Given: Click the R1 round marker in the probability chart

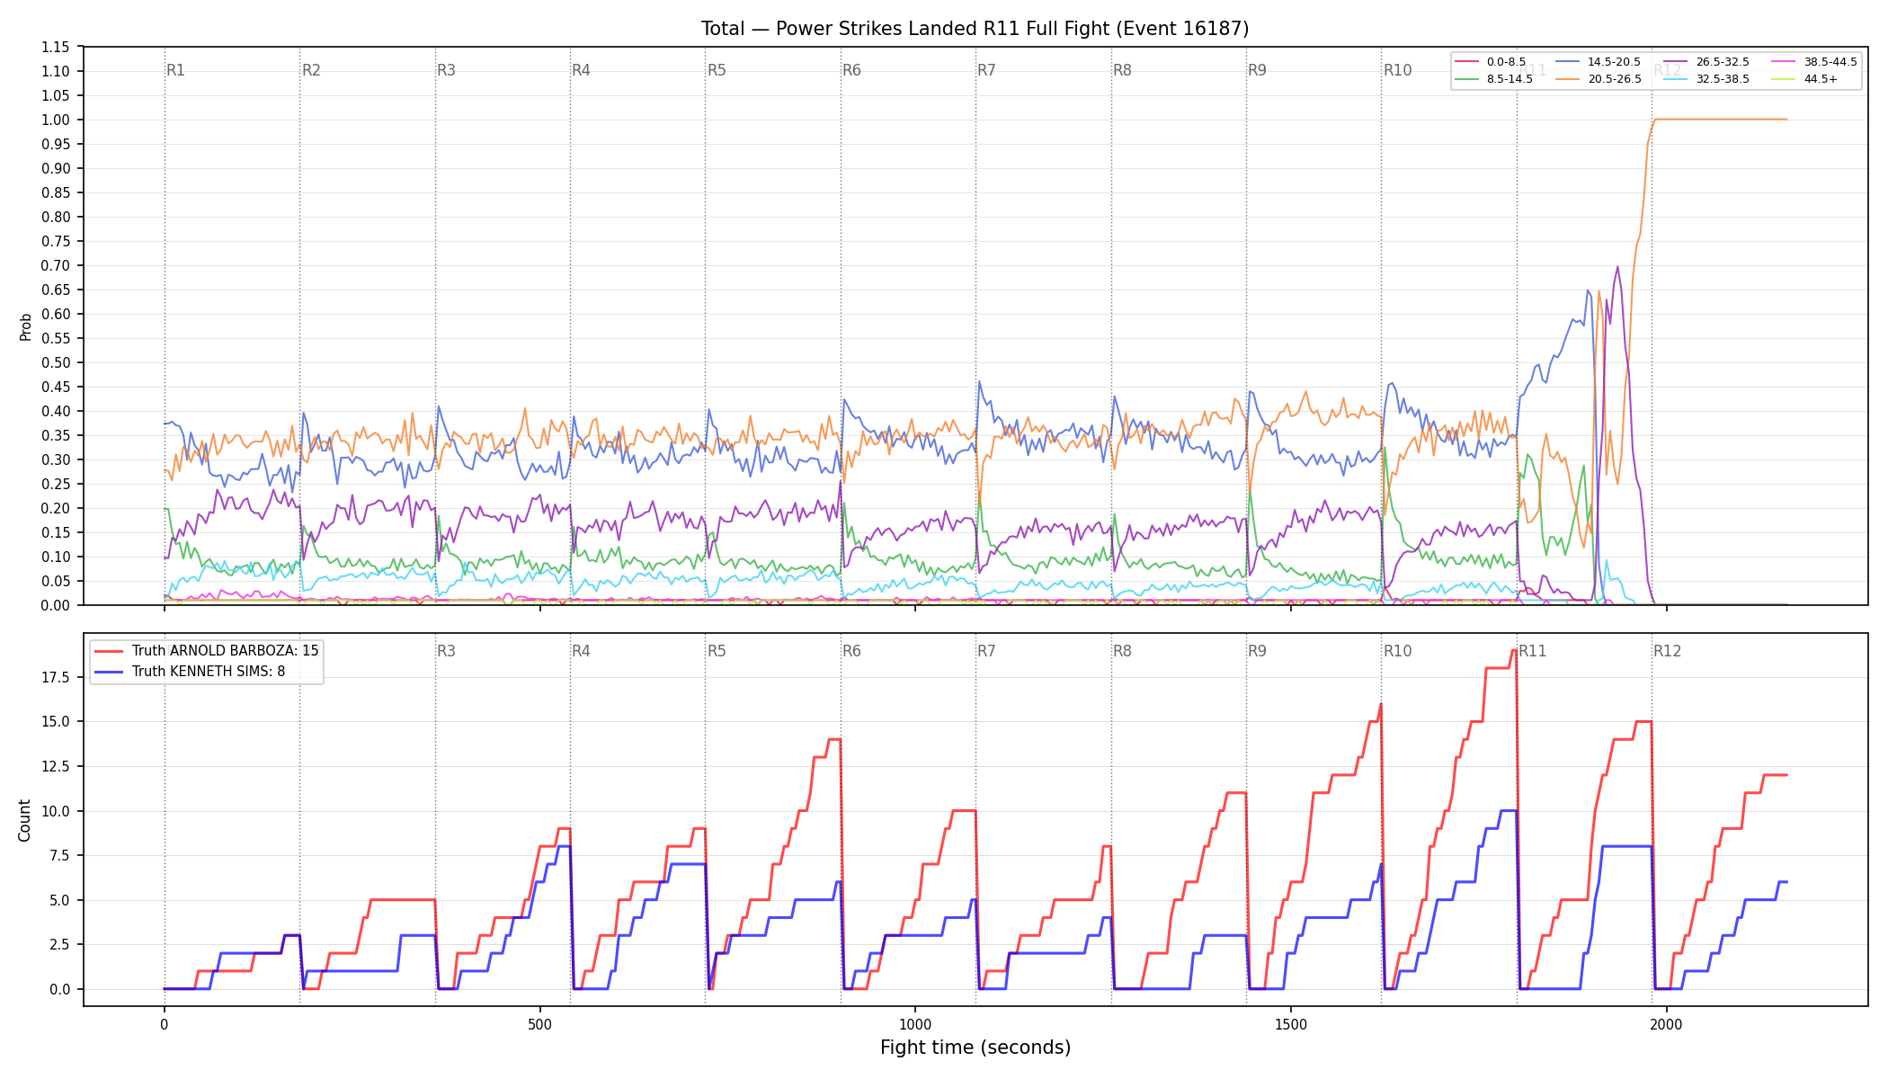Looking at the screenshot, I should (x=175, y=70).
